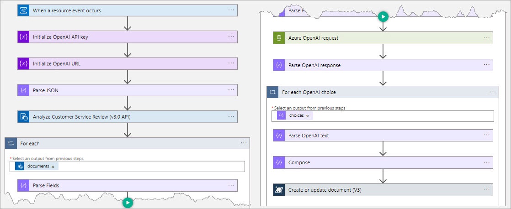Click the Event Grid trigger icon

coord(23,10)
